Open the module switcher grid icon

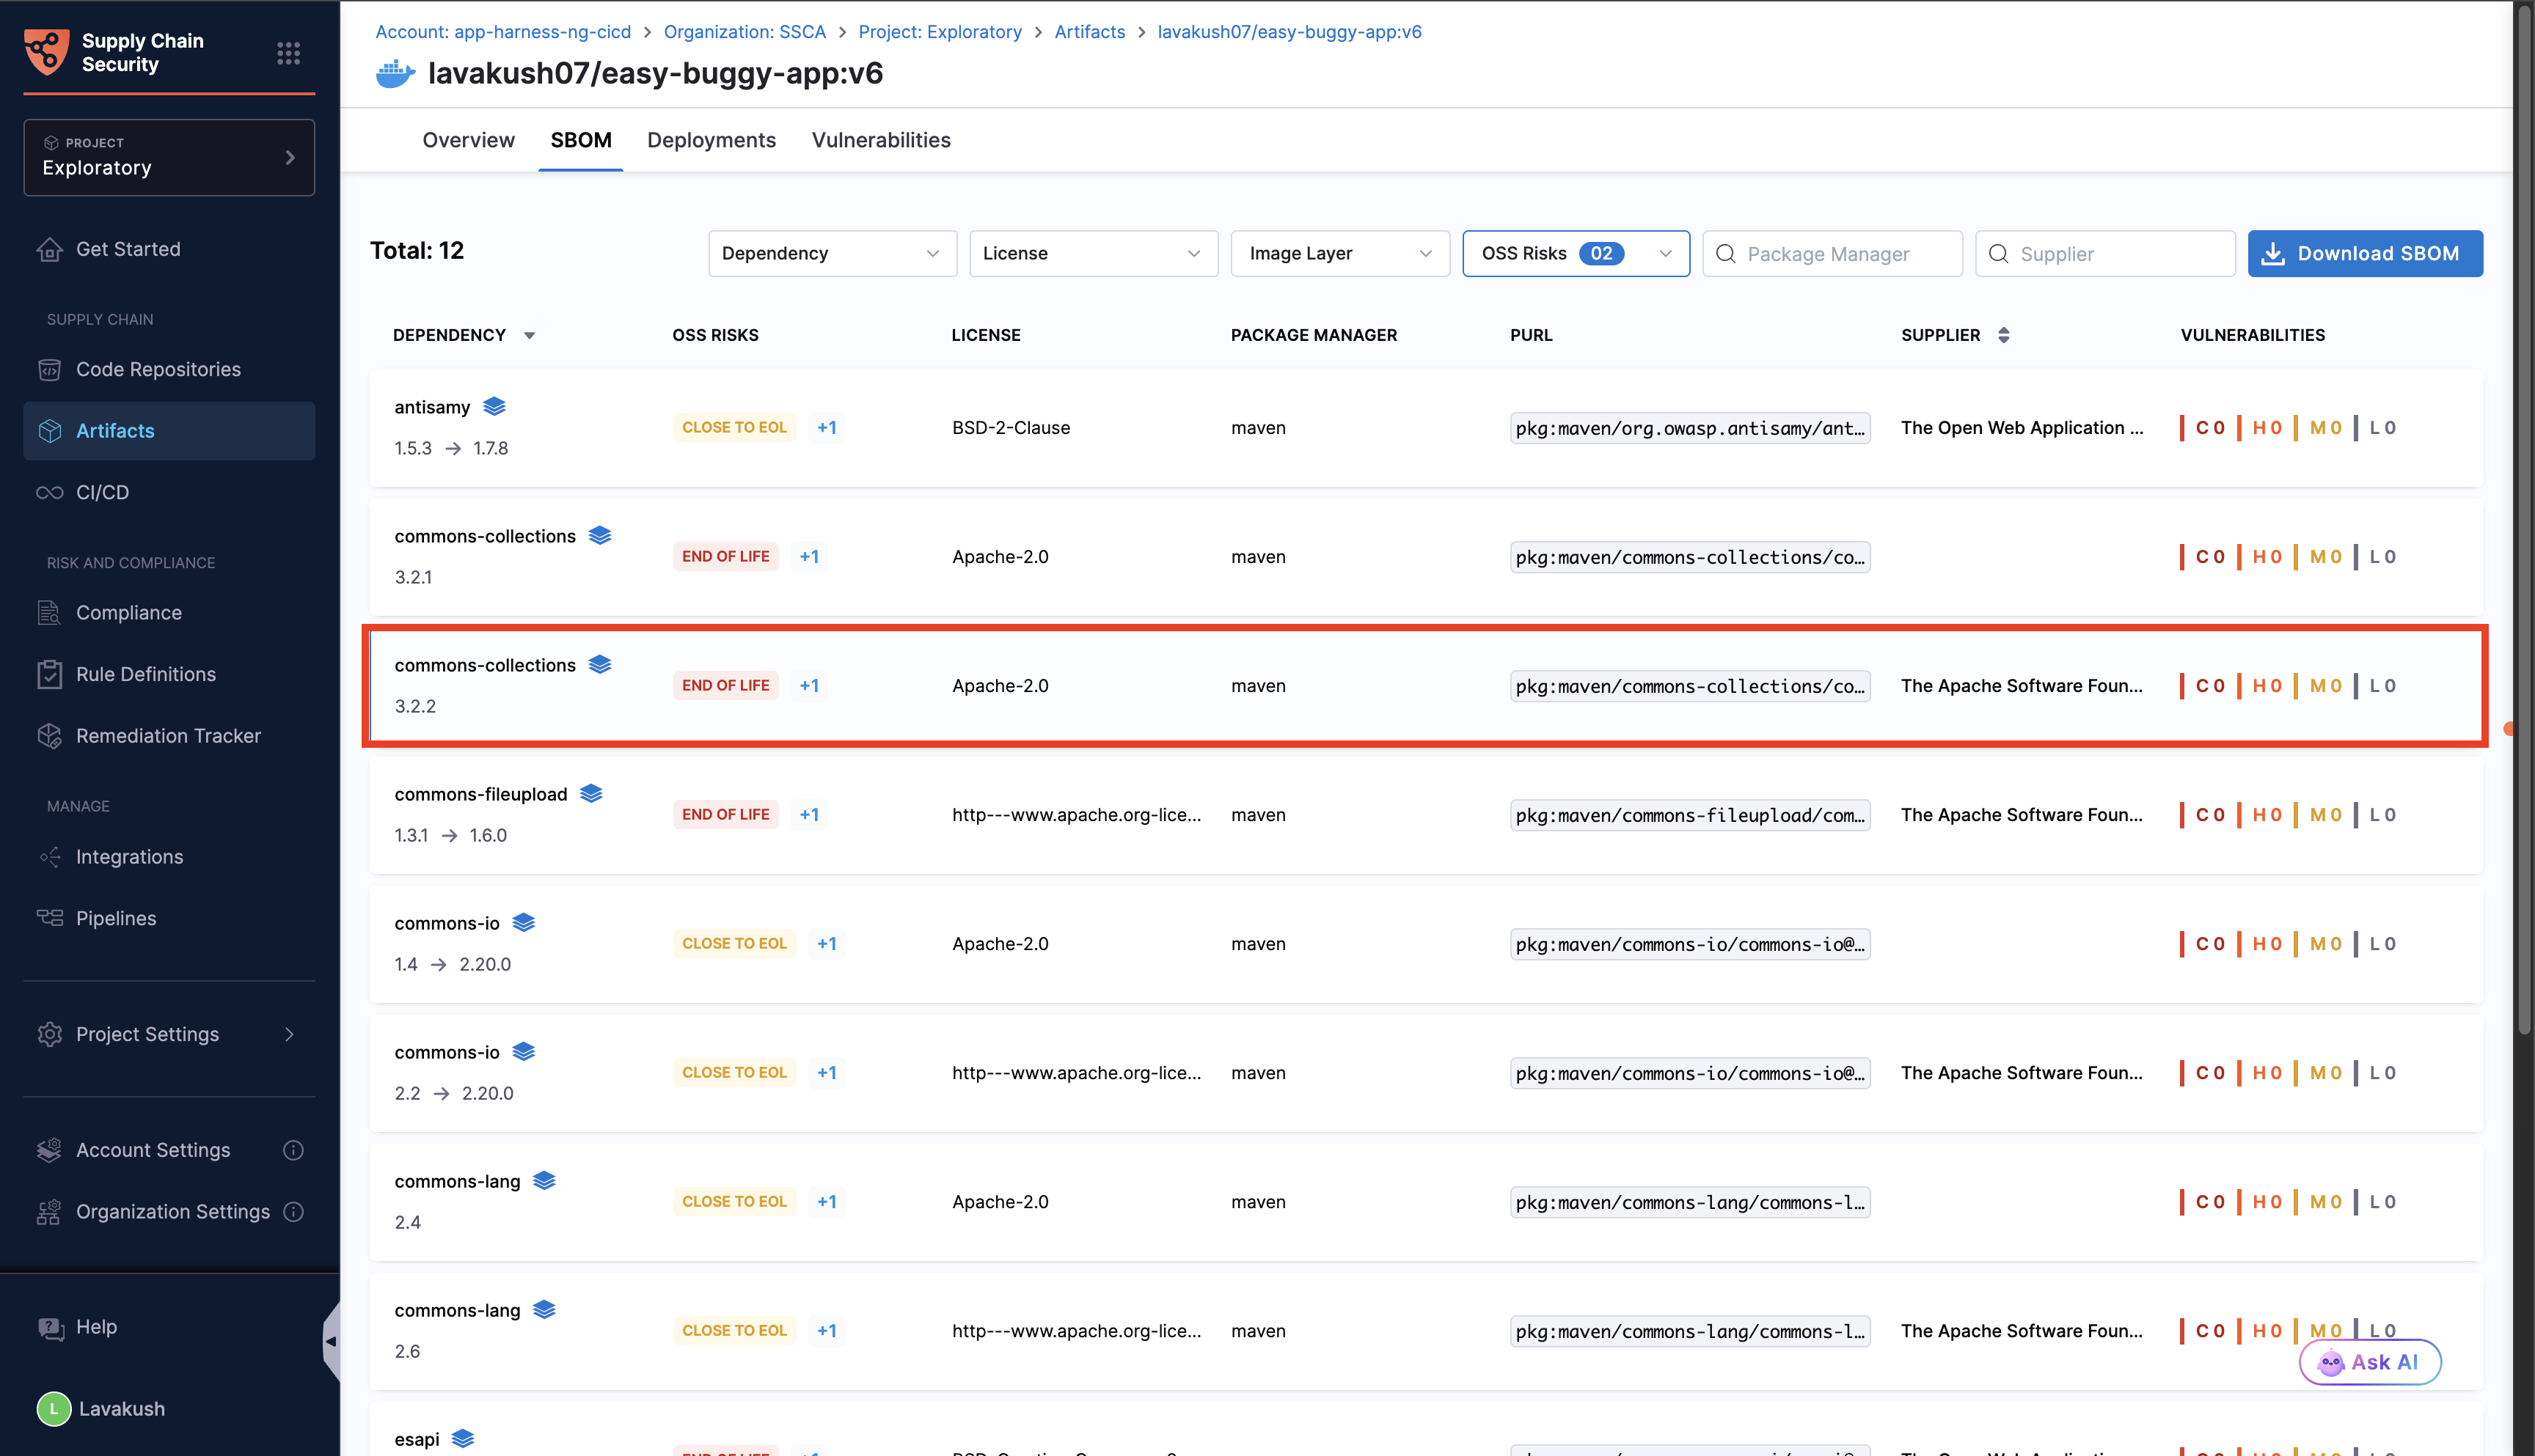tap(288, 53)
